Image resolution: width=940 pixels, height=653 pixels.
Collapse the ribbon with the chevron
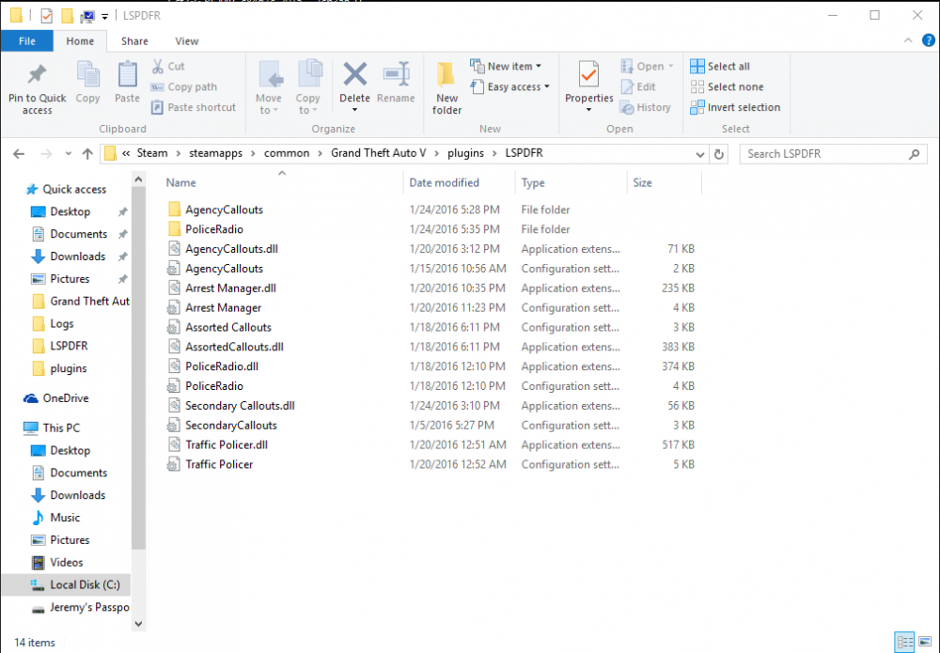click(907, 40)
